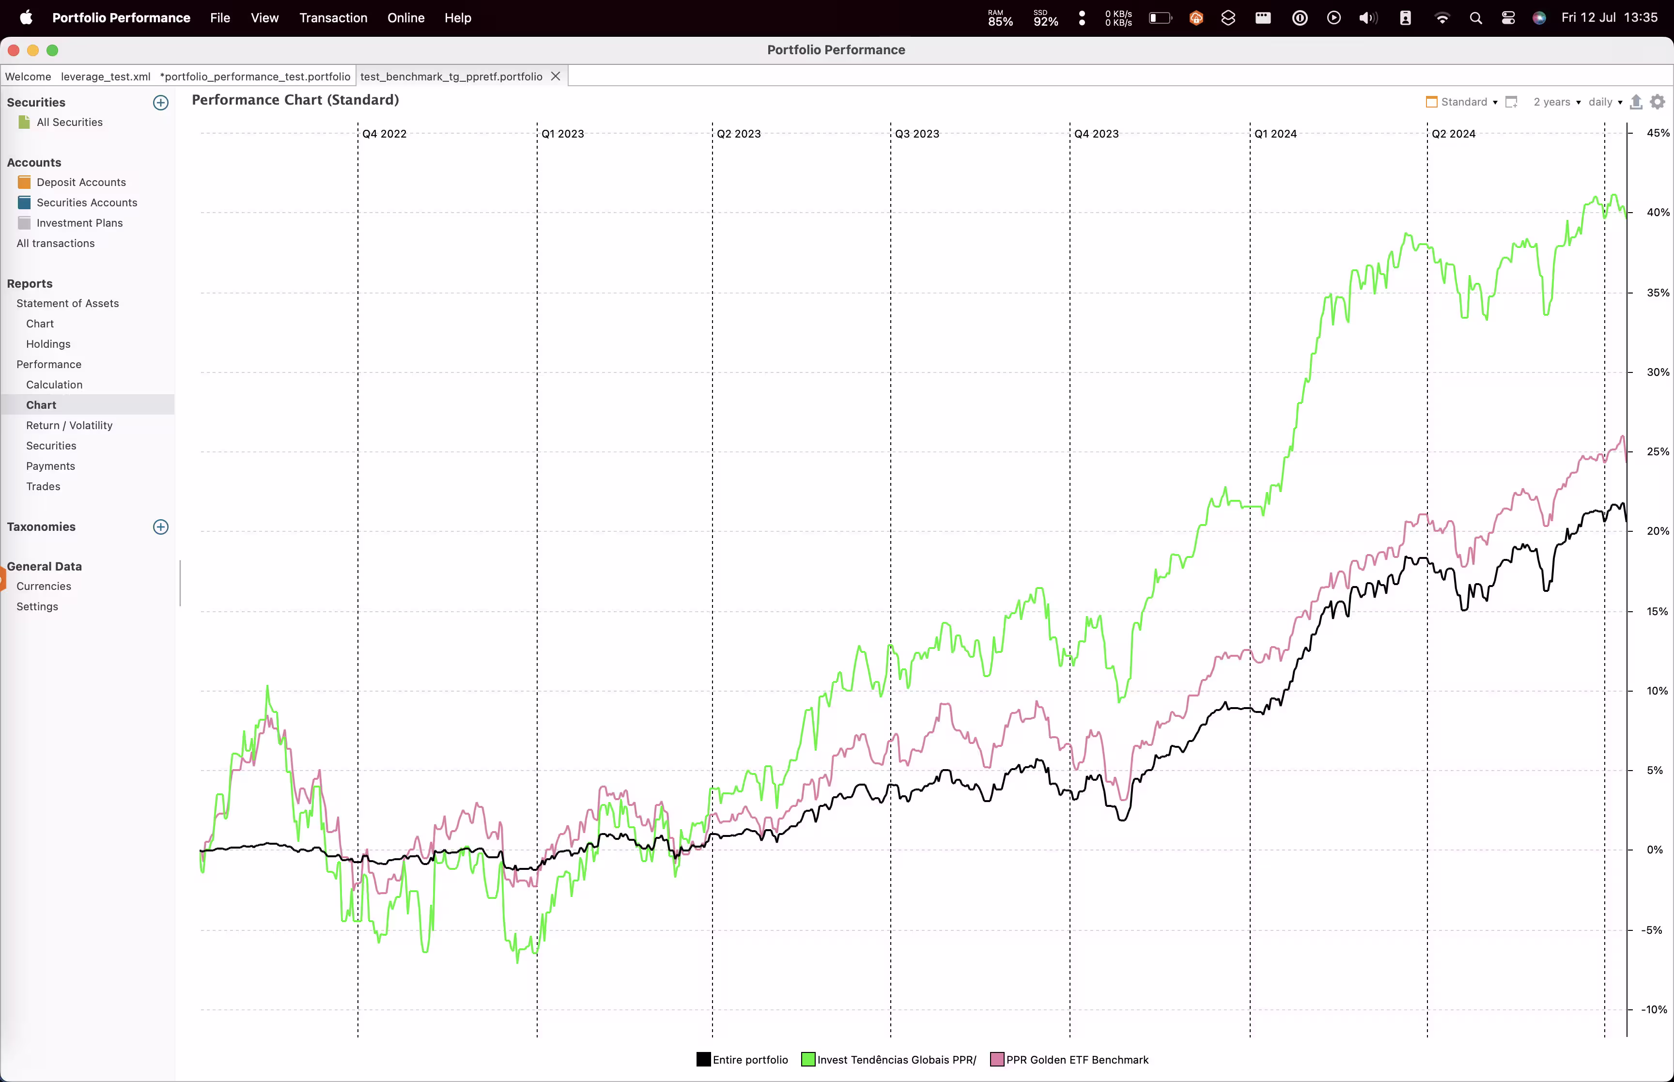This screenshot has height=1082, width=1674.
Task: Open the Transaction menu
Action: 333,18
